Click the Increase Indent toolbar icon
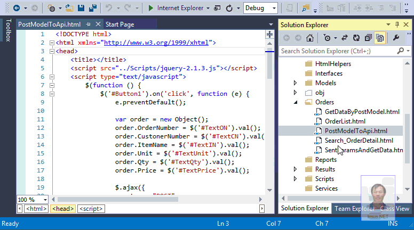Screen dimensions: 414x230 click(369, 8)
